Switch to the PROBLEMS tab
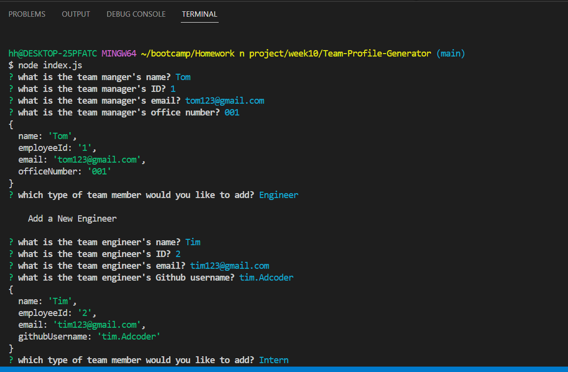Screen dimensions: 568x372 tap(27, 14)
